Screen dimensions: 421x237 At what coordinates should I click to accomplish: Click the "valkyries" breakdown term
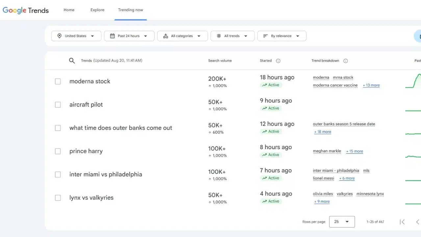345,194
